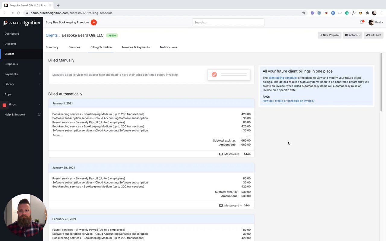Click the 1Password extension icon
The height and width of the screenshot is (241, 386).
point(319,13)
